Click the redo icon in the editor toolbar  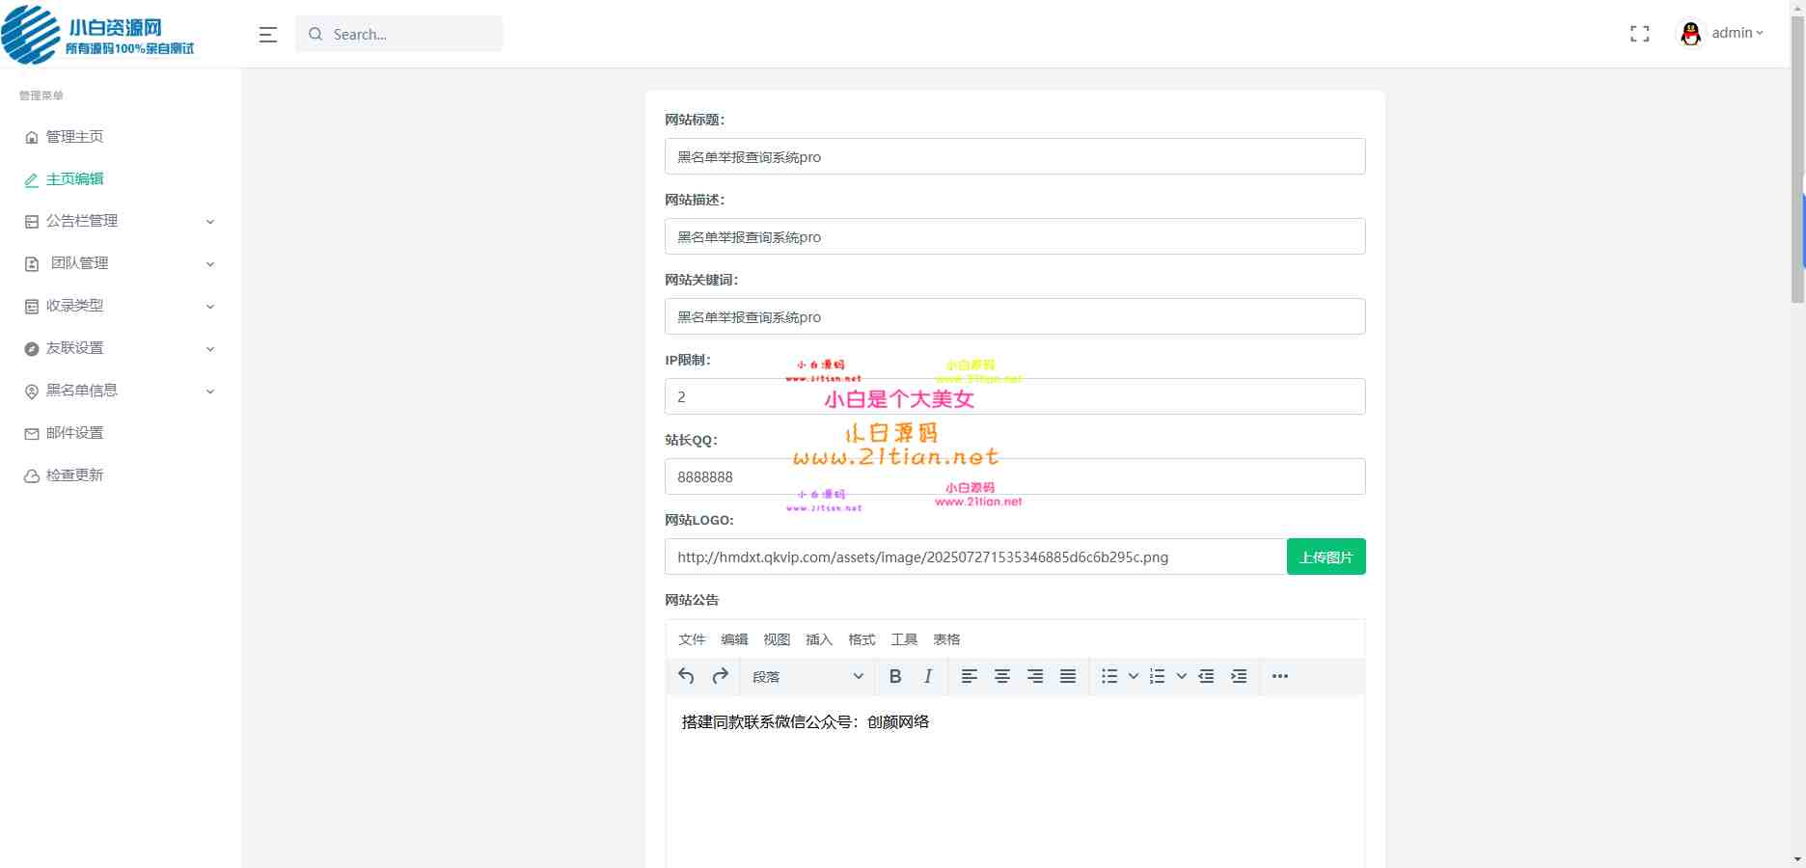coord(719,676)
